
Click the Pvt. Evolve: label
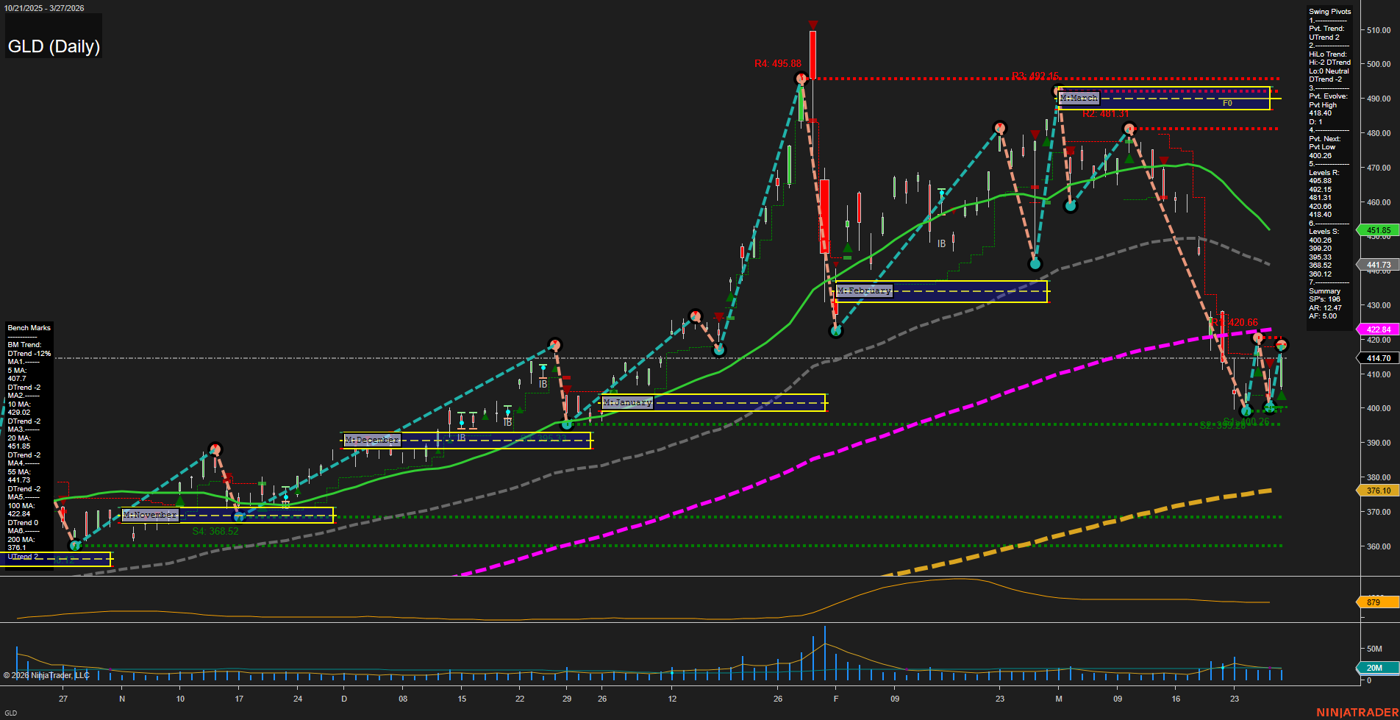coord(1328,96)
